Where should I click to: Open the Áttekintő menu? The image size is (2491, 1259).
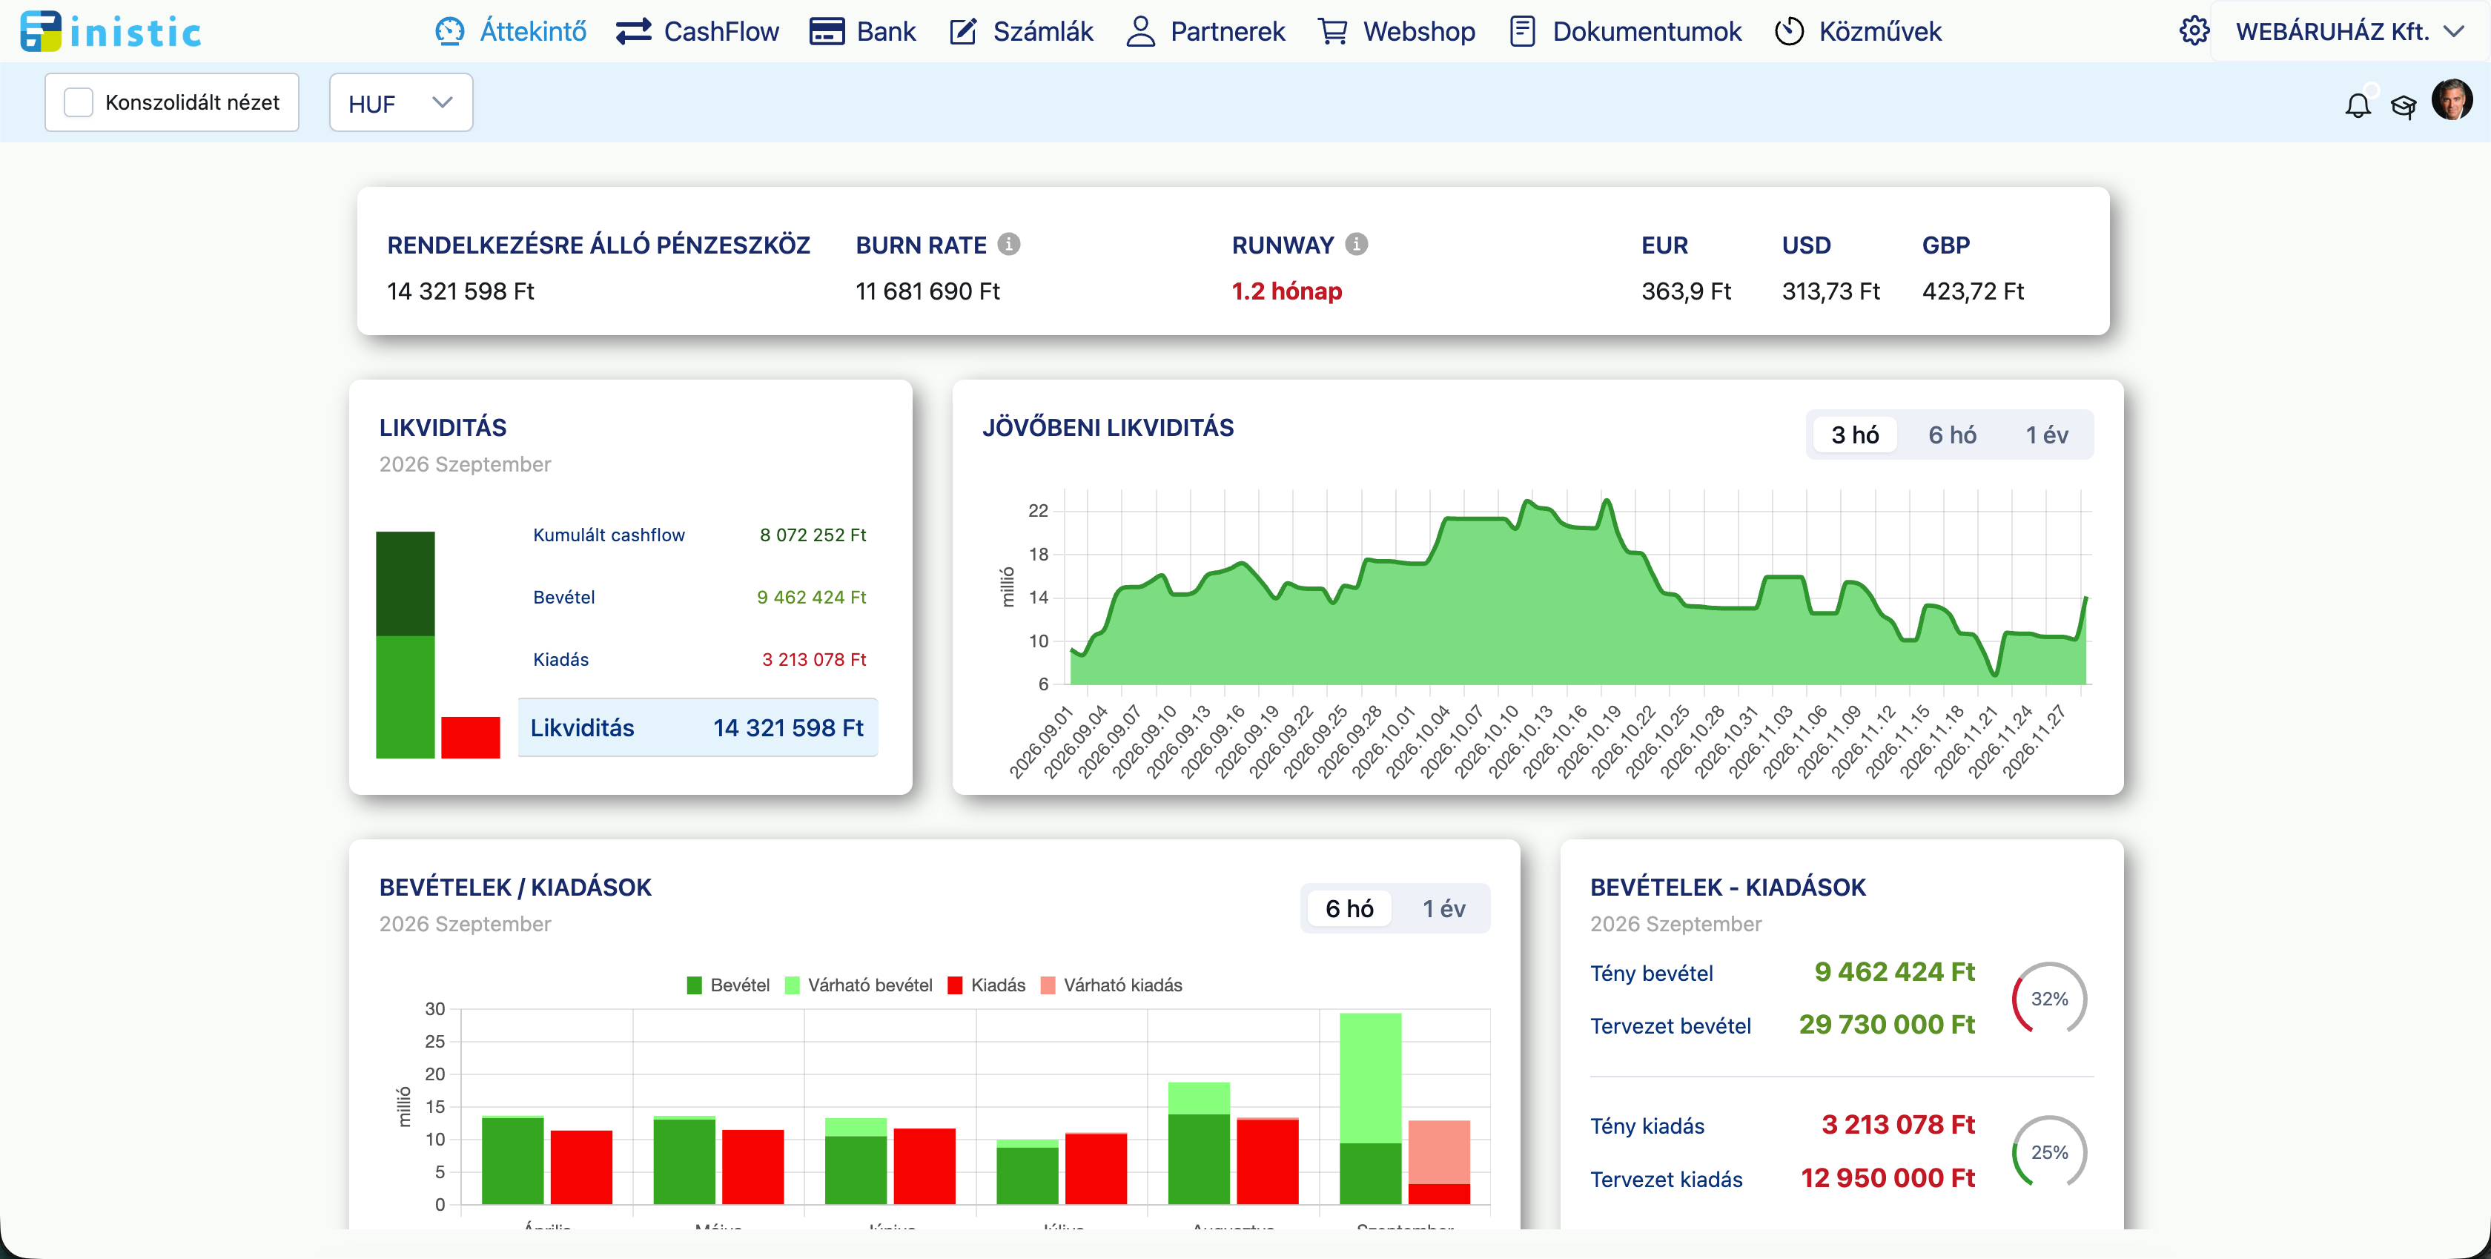(511, 32)
